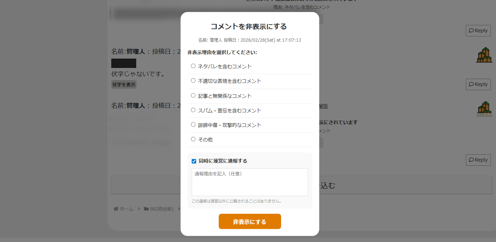Select the その他 radio button
Screen dimensions: 496x242
pyautogui.click(x=193, y=139)
